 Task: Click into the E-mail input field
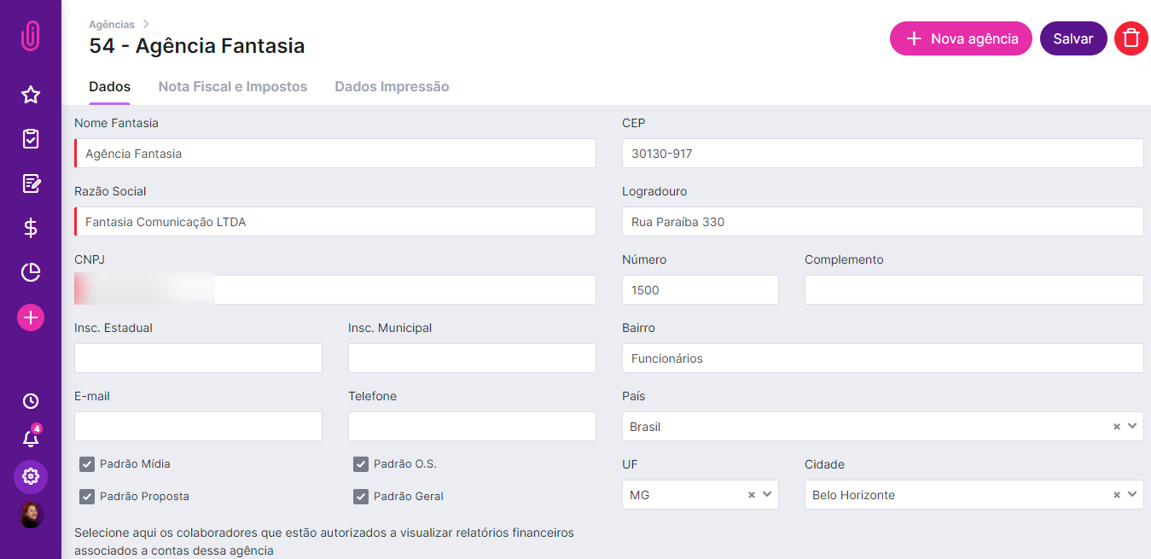tap(198, 427)
